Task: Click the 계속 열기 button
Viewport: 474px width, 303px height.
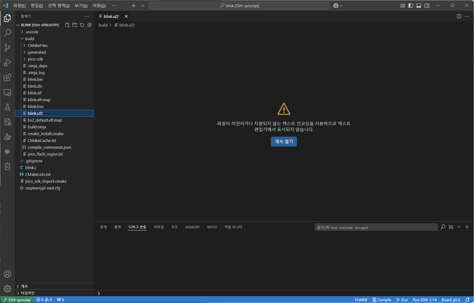Action: coord(284,142)
